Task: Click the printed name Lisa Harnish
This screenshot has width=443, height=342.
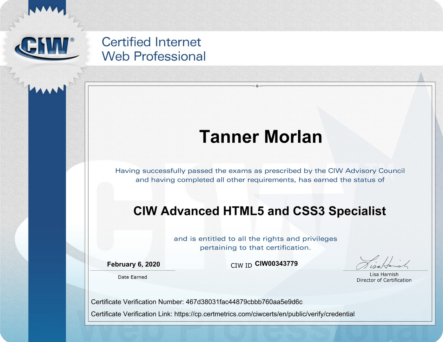Action: pos(384,274)
